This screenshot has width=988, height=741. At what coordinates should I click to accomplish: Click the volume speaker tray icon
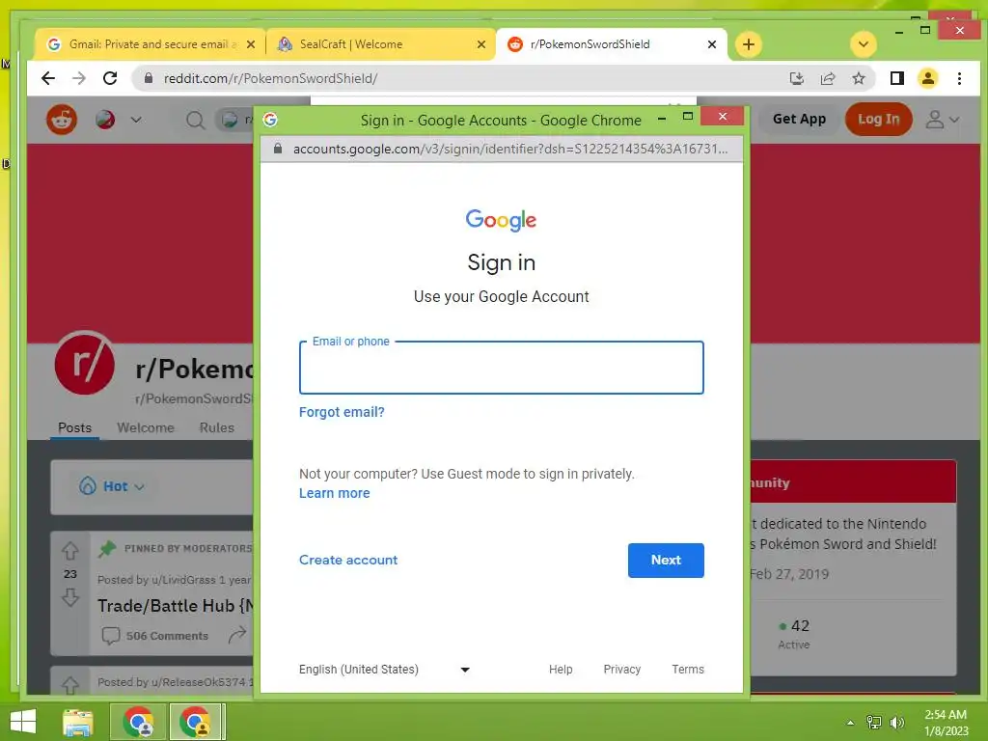896,723
